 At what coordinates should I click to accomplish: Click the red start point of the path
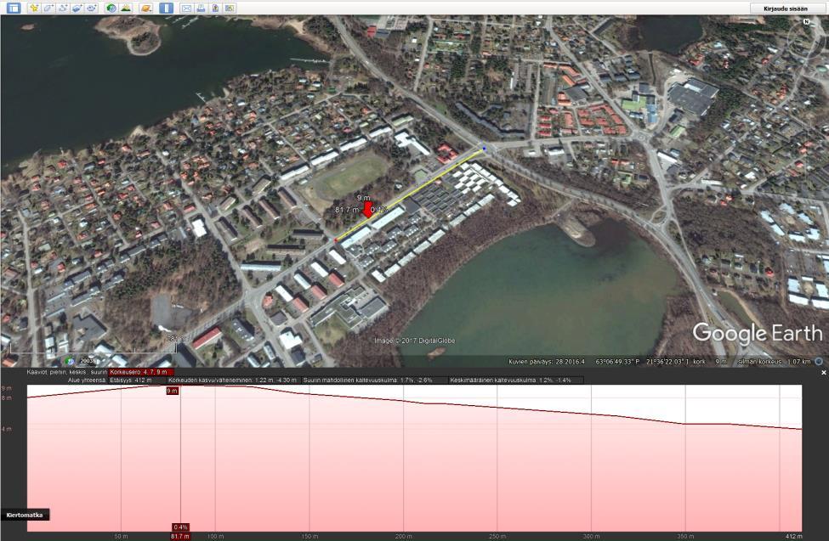coord(335,240)
